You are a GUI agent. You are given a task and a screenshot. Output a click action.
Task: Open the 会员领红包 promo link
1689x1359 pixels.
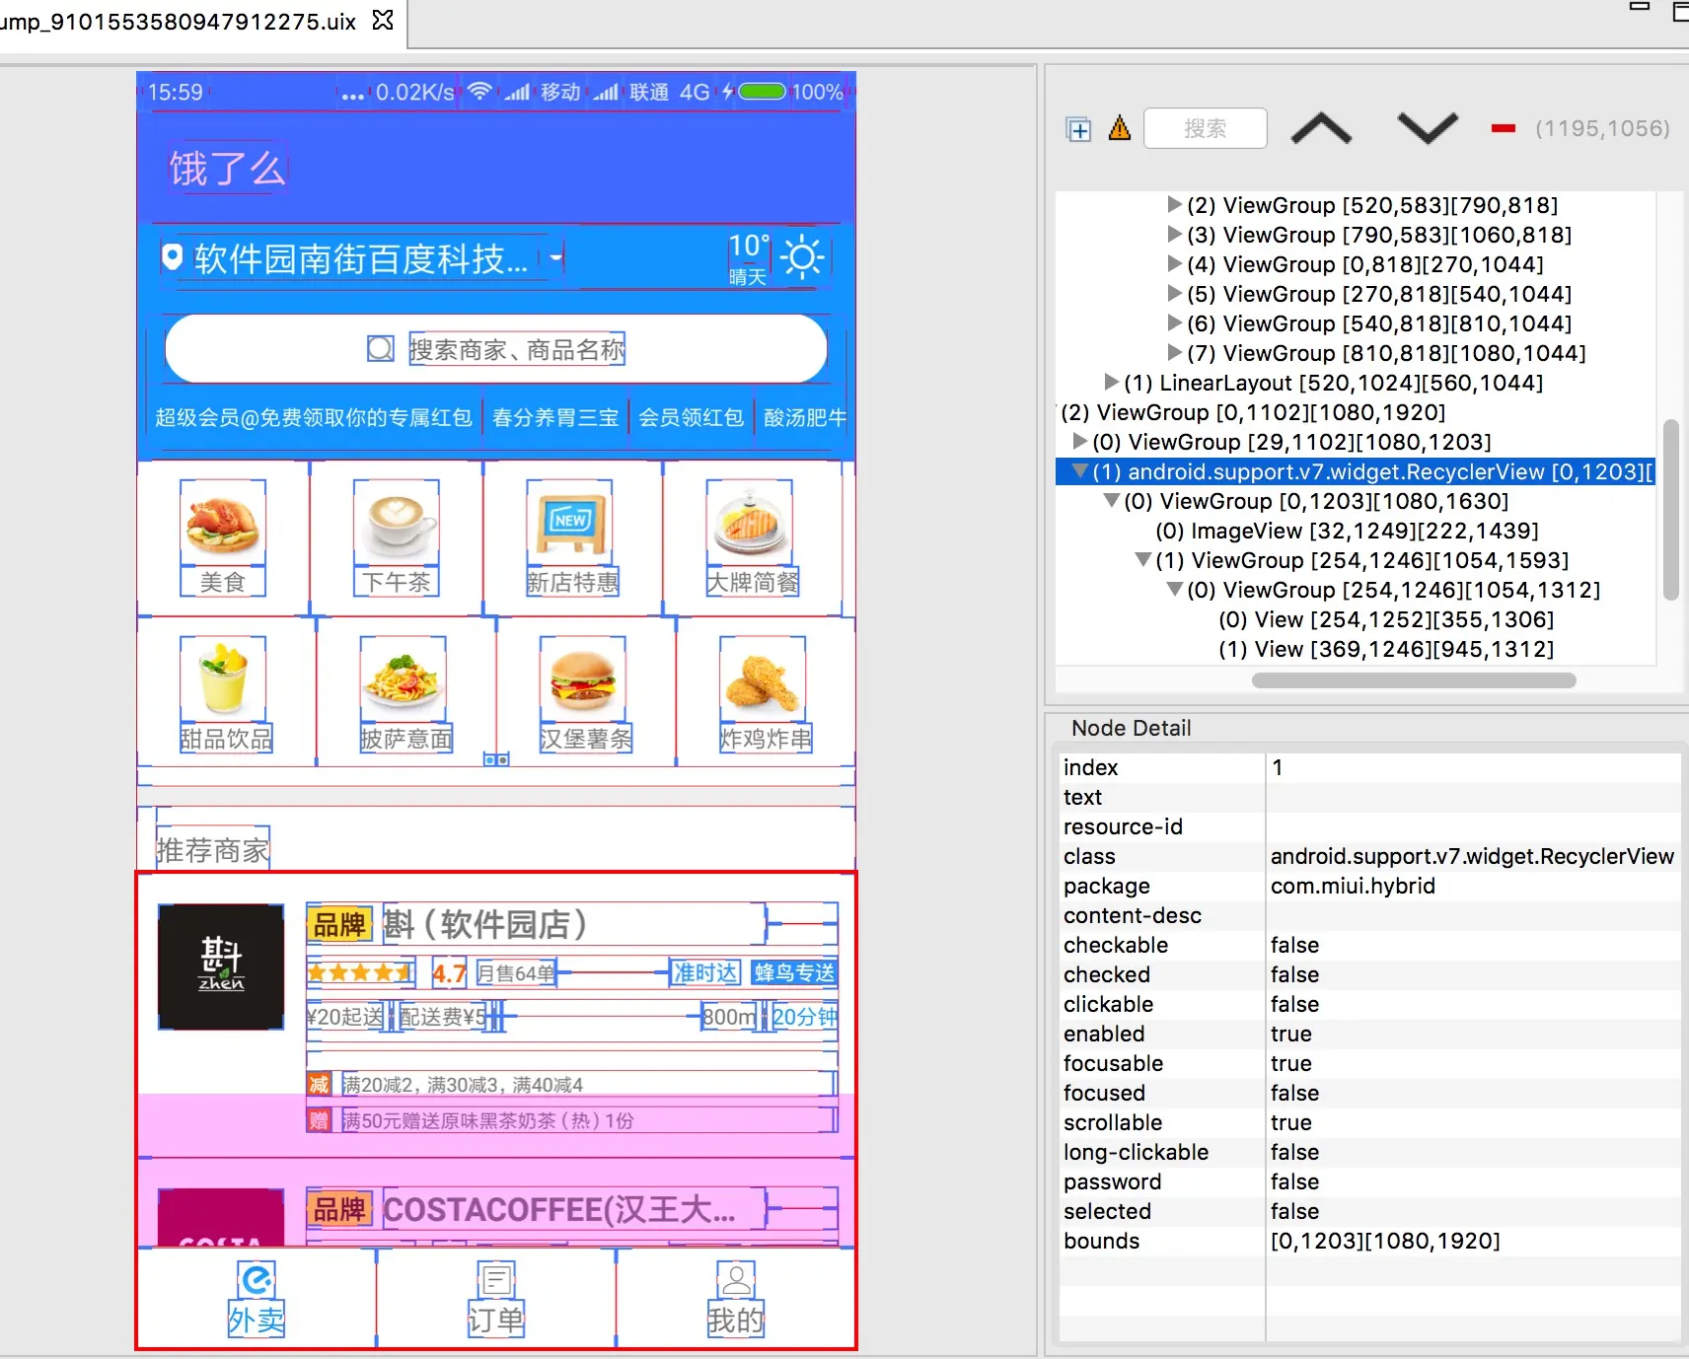click(x=691, y=417)
